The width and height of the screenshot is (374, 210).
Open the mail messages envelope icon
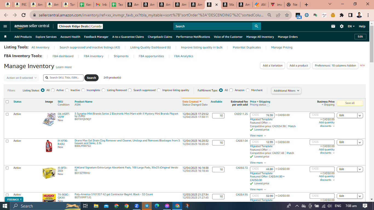tap(333, 26)
